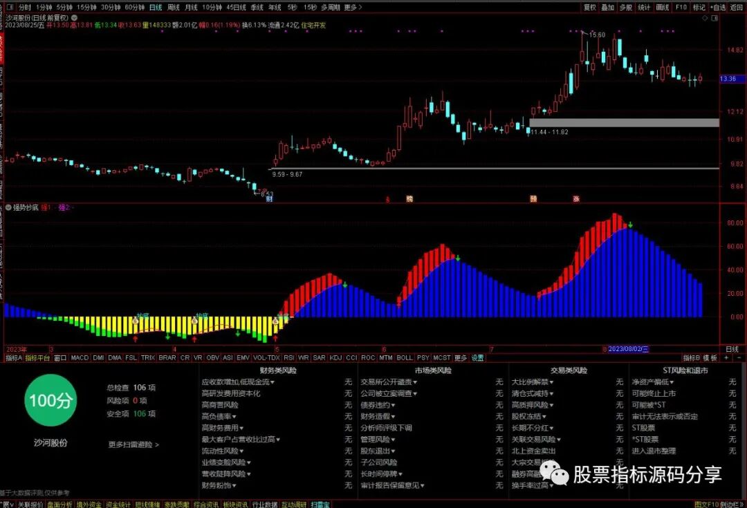Expand the 关联交易风险 item

537,440
